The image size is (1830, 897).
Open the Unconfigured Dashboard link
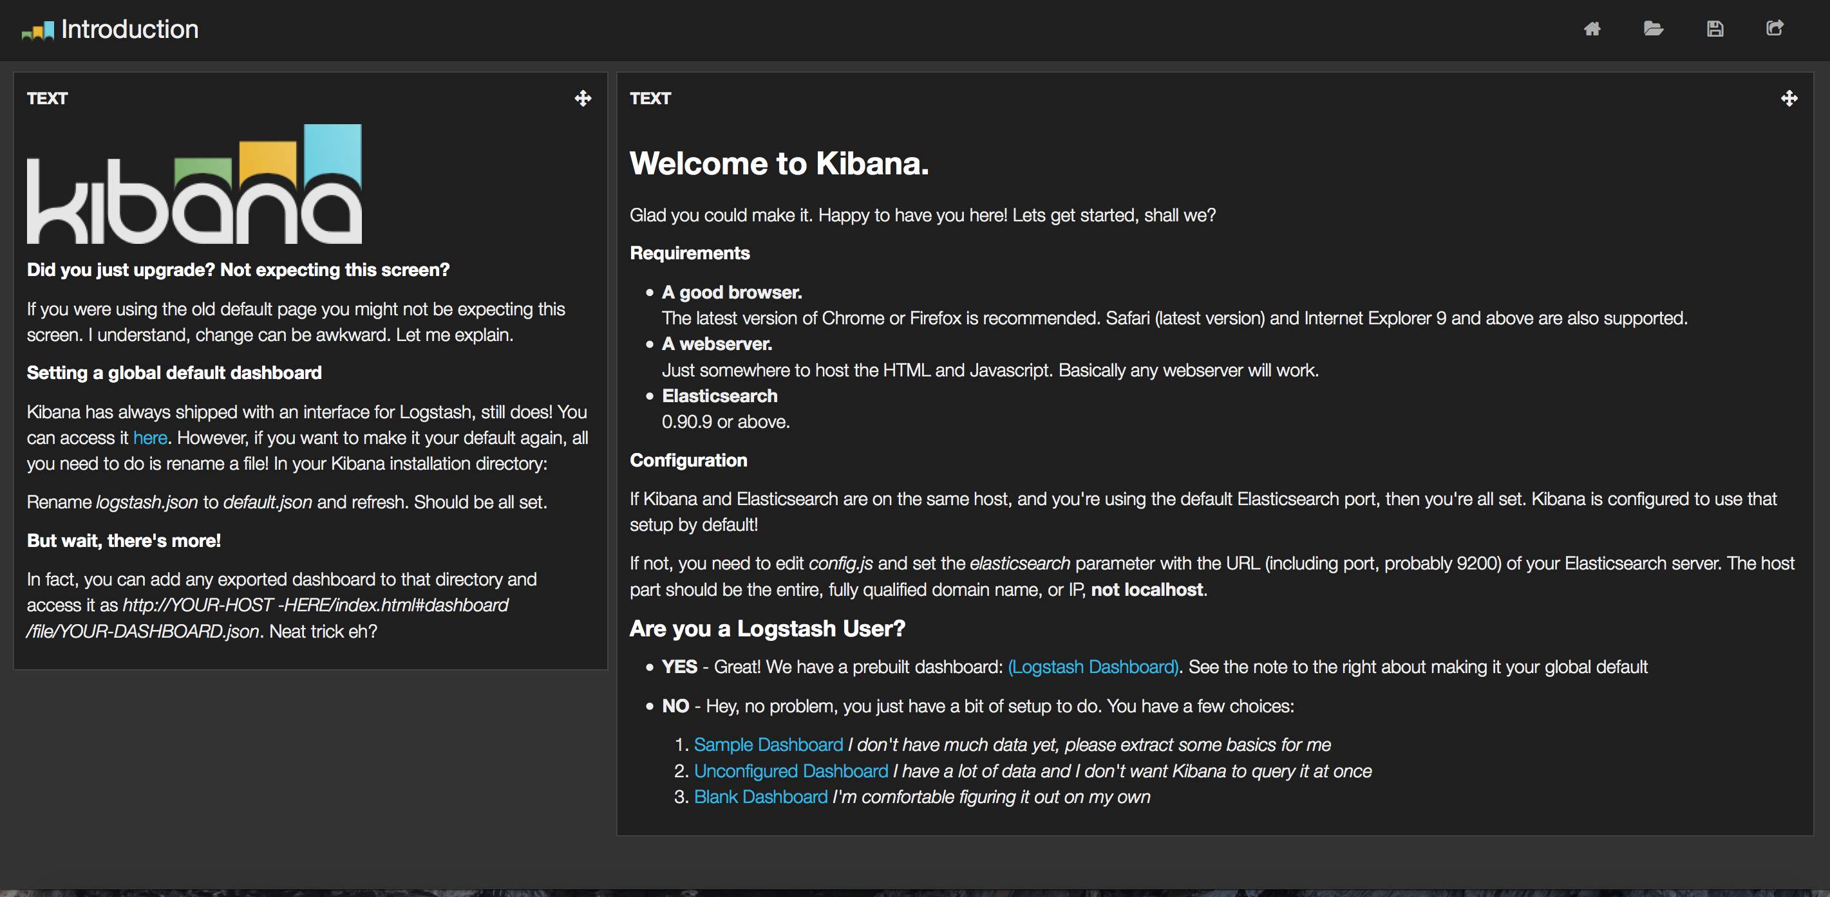[791, 771]
